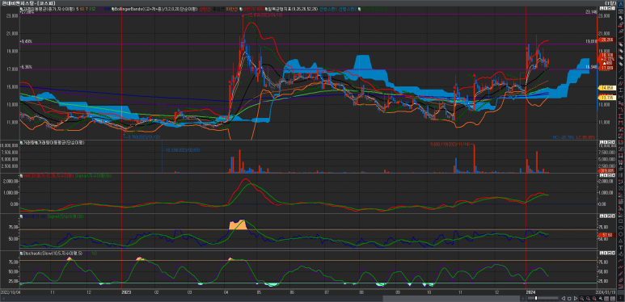Click the 거래량 volume legend label

pyautogui.click(x=27, y=142)
